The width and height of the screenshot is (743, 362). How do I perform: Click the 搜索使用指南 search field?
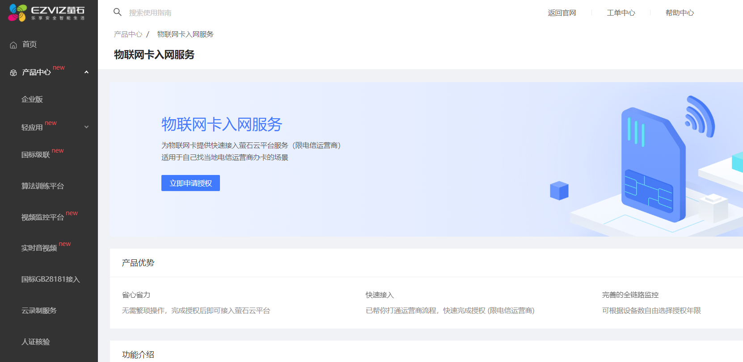(x=150, y=13)
